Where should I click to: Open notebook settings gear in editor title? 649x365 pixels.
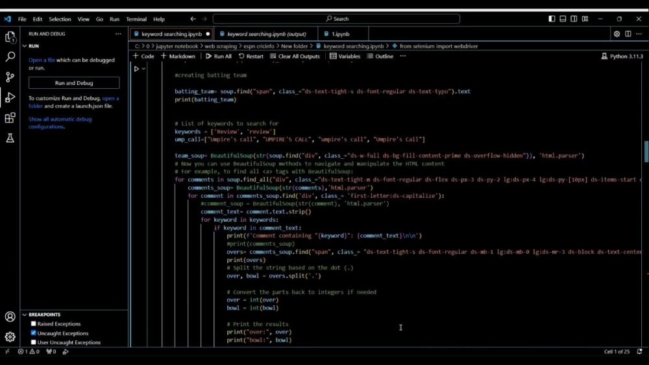pos(617,34)
